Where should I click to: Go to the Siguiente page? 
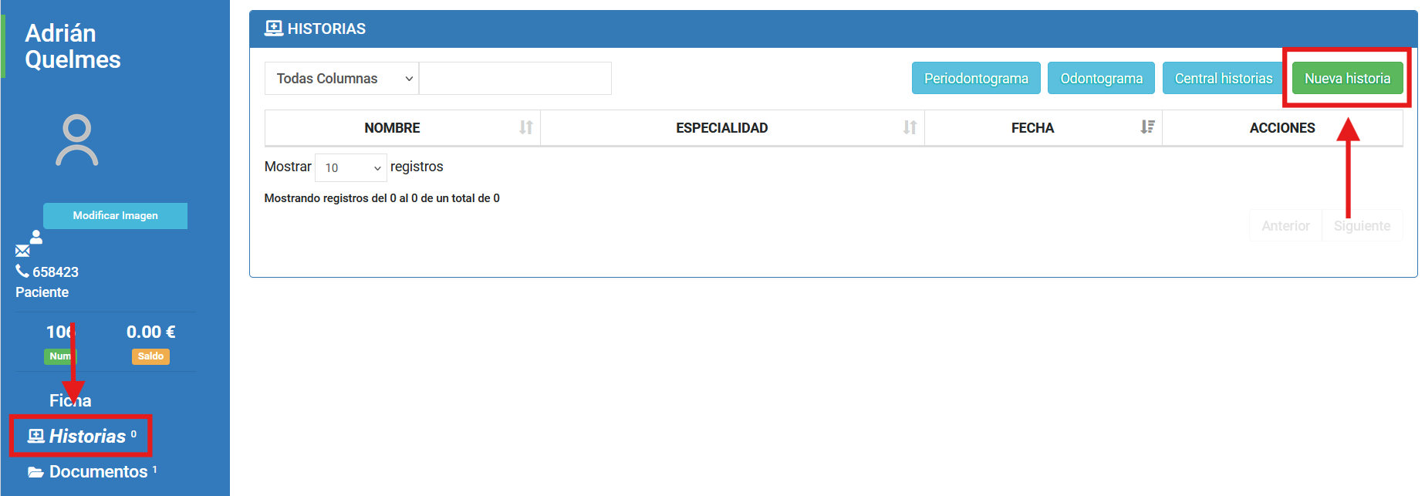[x=1362, y=226]
